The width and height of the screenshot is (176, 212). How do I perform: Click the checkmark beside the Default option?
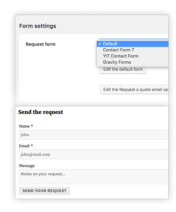click(x=100, y=44)
